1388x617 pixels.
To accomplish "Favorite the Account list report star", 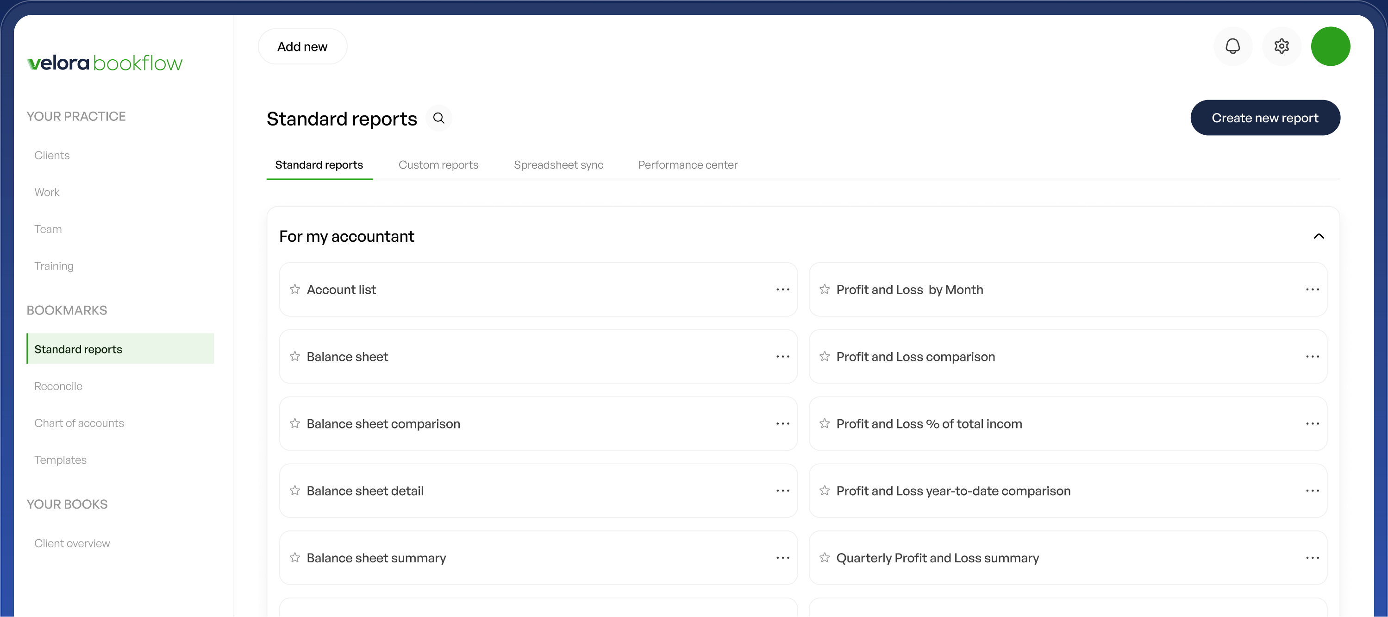I will point(295,290).
